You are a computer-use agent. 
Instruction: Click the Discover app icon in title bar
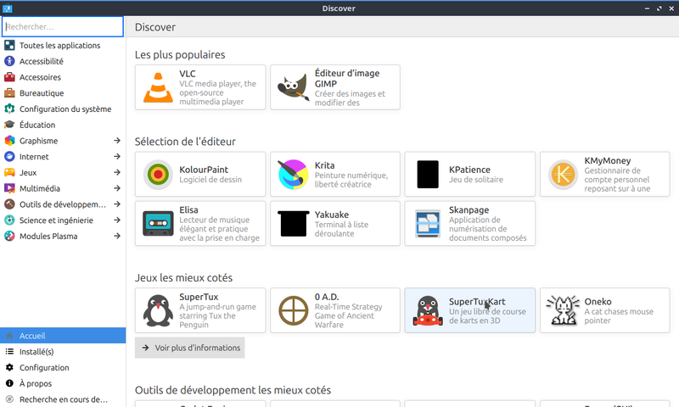tap(8, 8)
